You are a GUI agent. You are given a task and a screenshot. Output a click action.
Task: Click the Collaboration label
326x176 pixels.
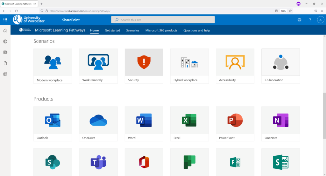tap(274, 80)
